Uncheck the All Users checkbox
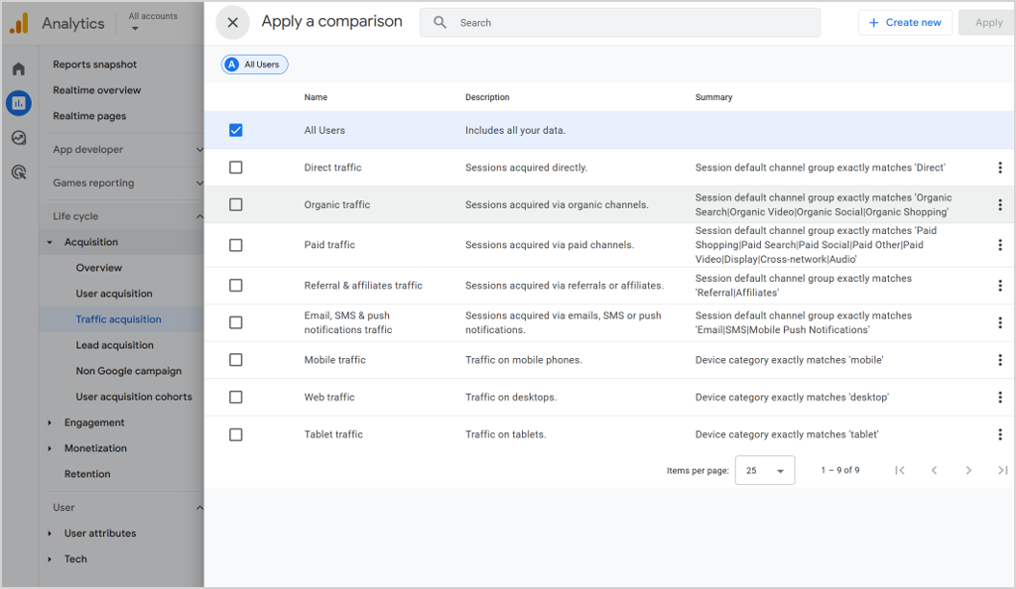The image size is (1016, 589). (236, 130)
